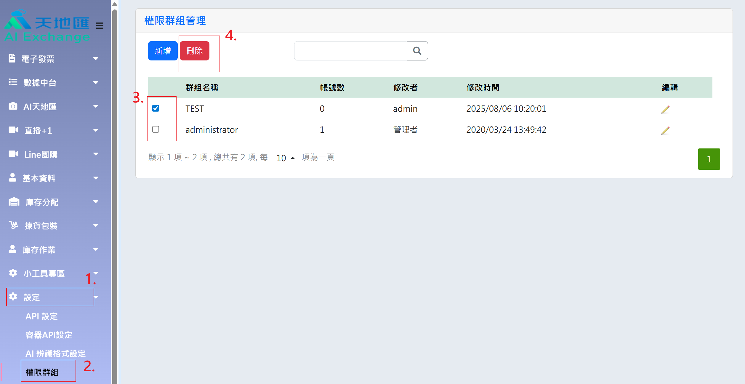Click the gear icon beside 設定
The image size is (745, 384).
13,297
